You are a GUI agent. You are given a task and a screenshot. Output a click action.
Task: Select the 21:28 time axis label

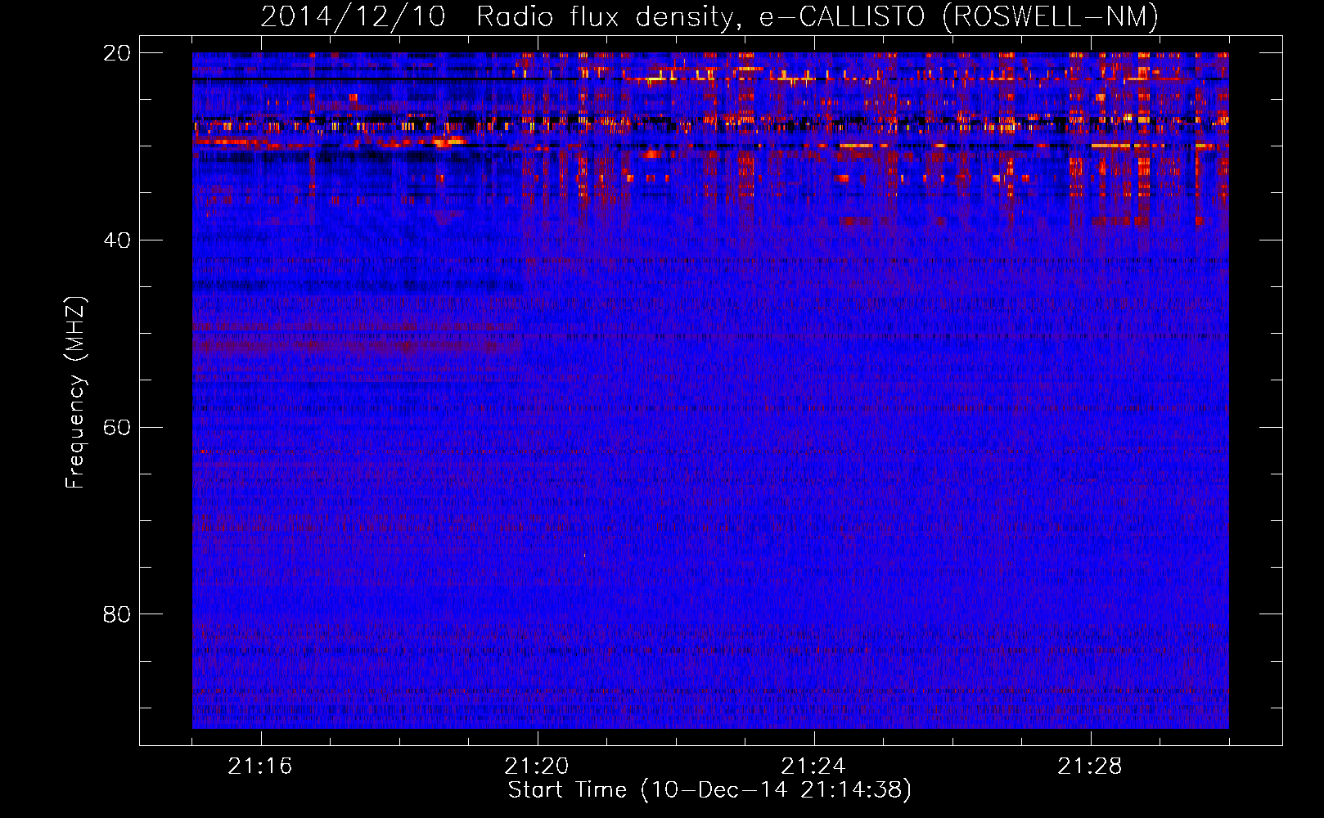click(x=1090, y=766)
